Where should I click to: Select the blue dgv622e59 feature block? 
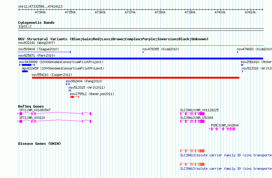pyautogui.click(x=25, y=71)
